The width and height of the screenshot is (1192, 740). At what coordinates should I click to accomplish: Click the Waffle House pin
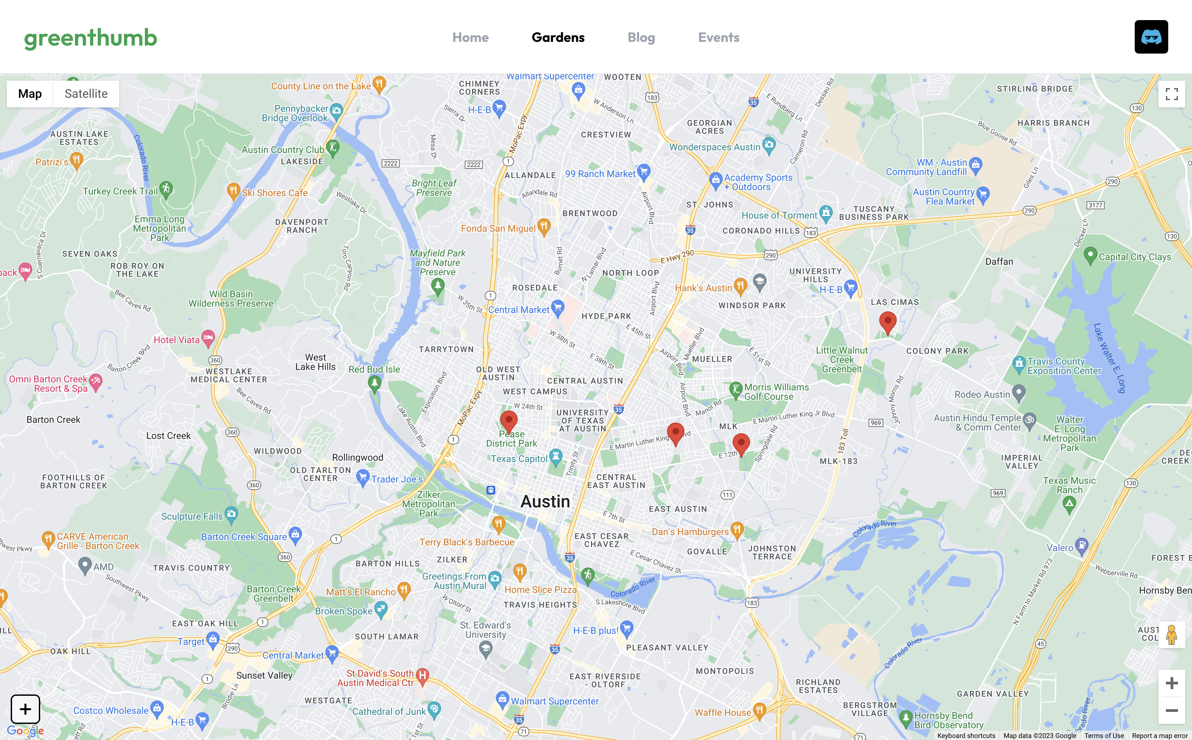[x=759, y=712]
